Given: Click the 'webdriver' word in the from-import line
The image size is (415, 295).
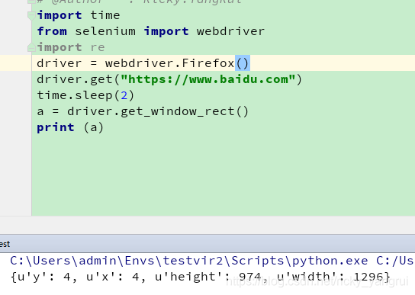Looking at the screenshot, I should (x=230, y=31).
